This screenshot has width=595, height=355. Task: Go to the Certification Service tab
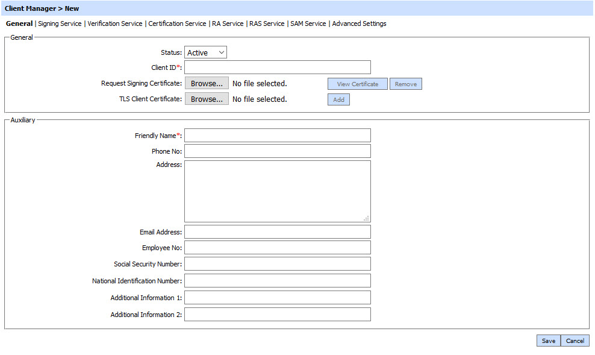177,24
